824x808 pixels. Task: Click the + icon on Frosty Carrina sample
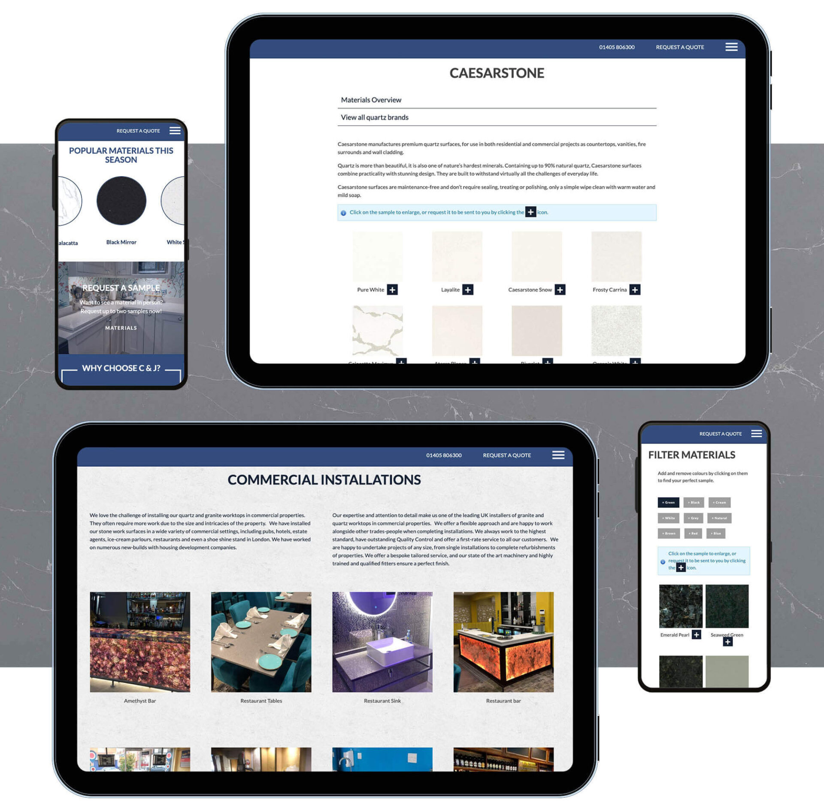click(x=635, y=290)
